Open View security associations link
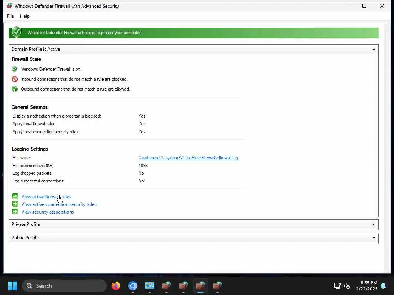394x295 pixels. [x=48, y=212]
